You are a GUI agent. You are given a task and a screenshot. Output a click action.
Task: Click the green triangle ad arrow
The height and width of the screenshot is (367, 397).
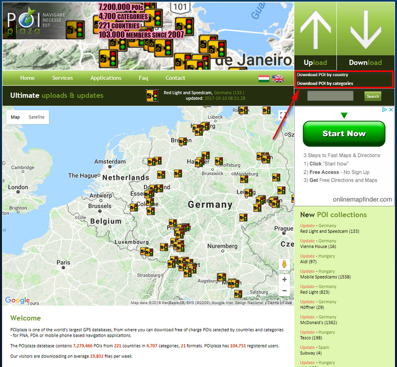(344, 116)
